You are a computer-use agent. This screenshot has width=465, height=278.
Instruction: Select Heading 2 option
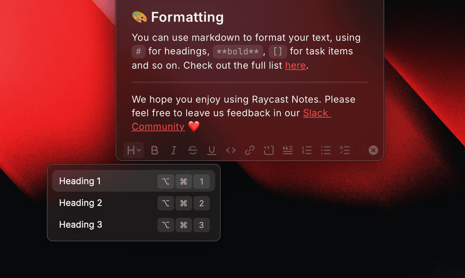[80, 203]
